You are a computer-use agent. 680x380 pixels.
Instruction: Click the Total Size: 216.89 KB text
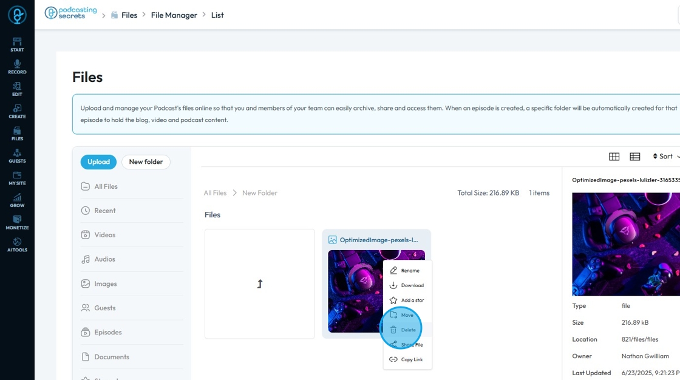488,193
